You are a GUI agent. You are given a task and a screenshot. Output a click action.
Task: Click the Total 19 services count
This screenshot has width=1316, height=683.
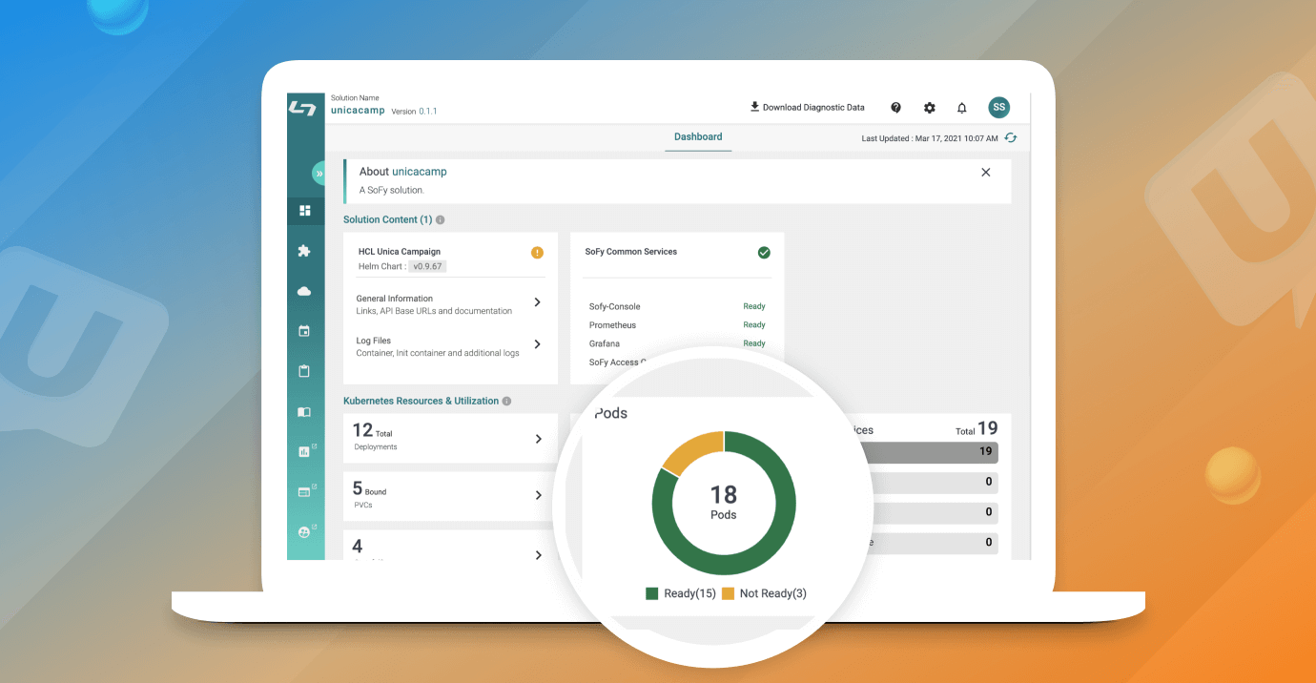pyautogui.click(x=977, y=429)
